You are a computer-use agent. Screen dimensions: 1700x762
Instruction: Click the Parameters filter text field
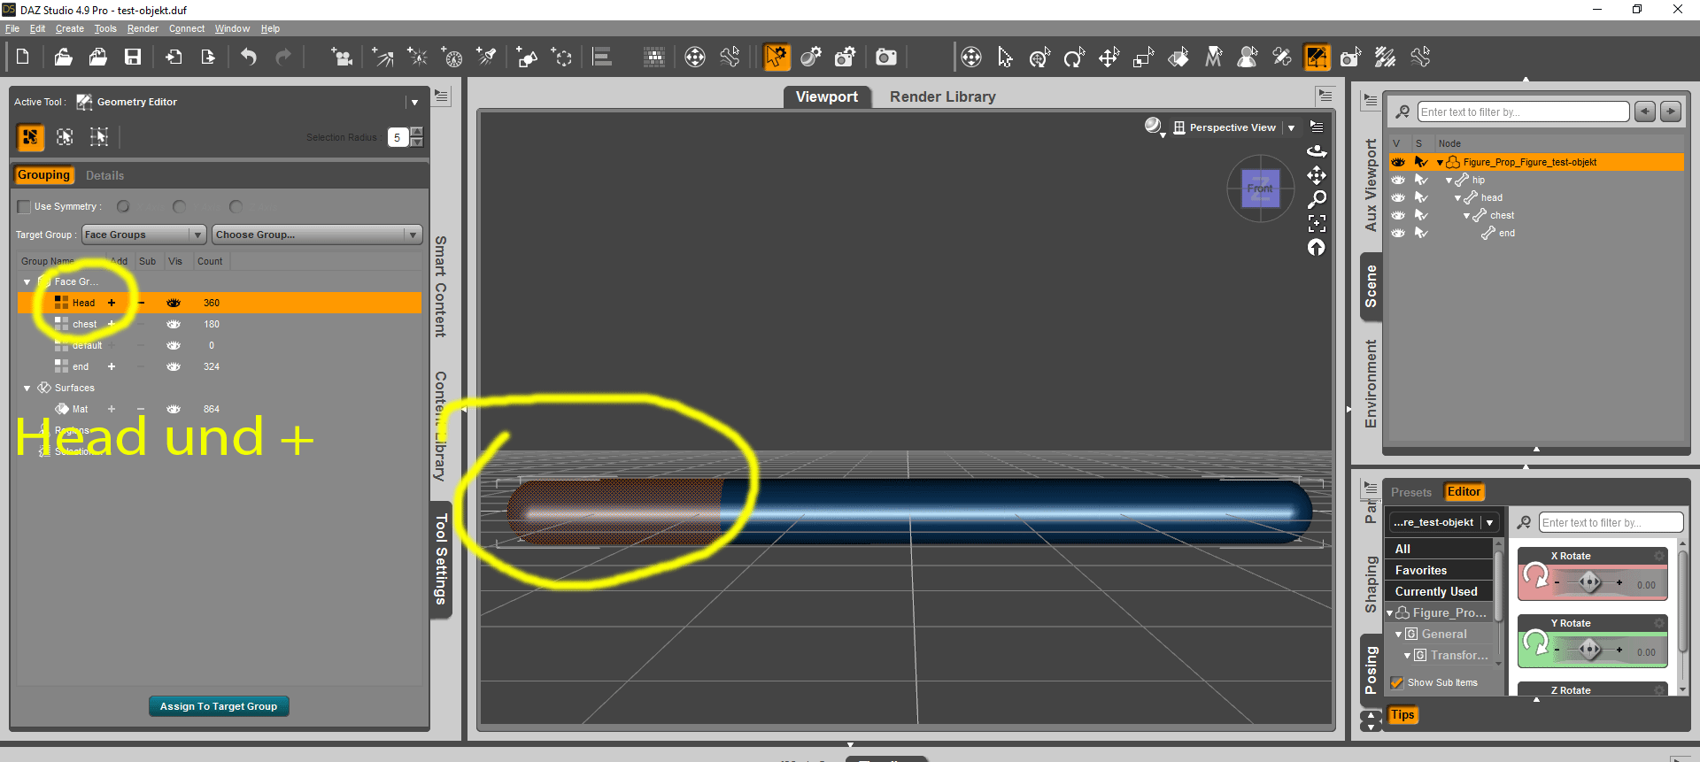(x=1611, y=523)
